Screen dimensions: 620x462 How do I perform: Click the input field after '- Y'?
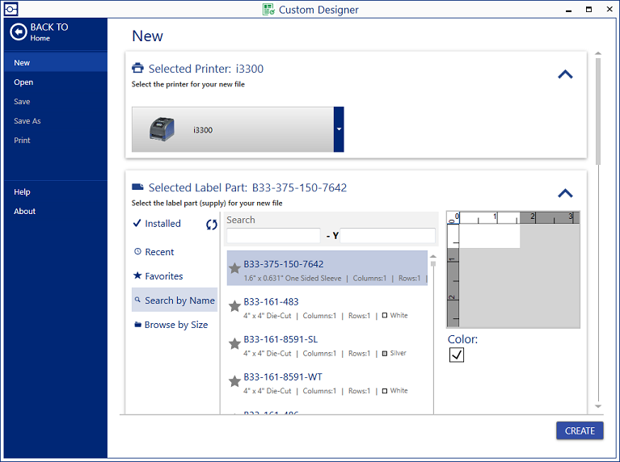click(387, 236)
